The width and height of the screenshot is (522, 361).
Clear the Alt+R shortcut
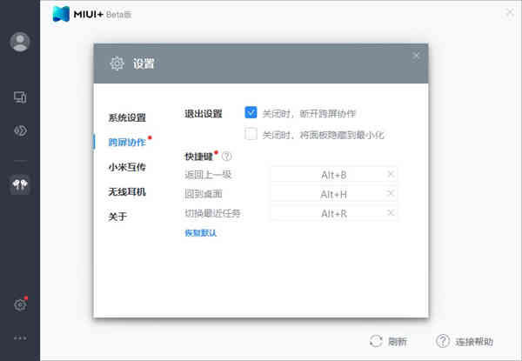[391, 213]
